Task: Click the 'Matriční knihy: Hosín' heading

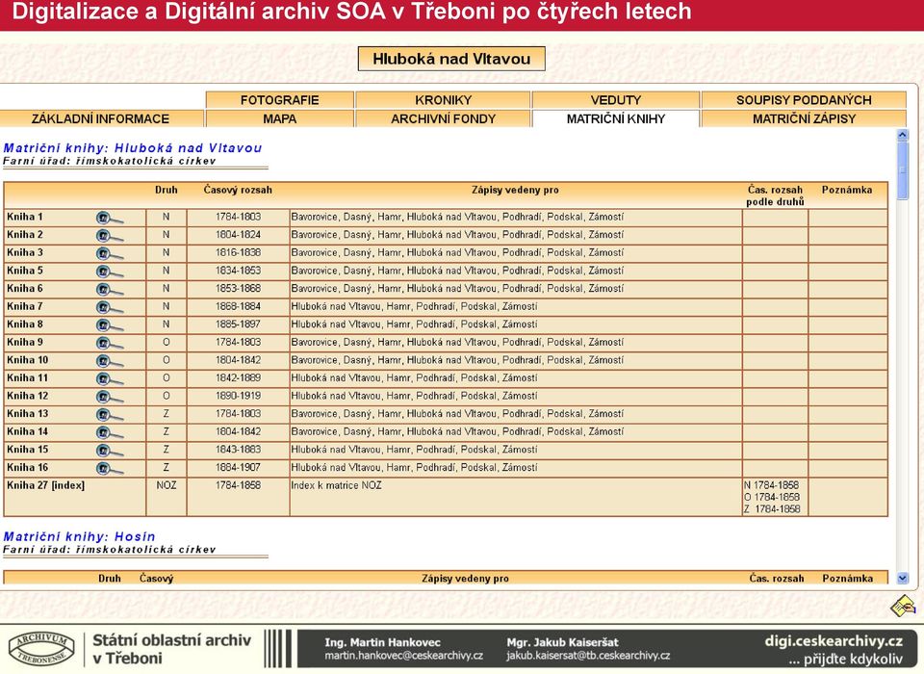Action: 80,536
